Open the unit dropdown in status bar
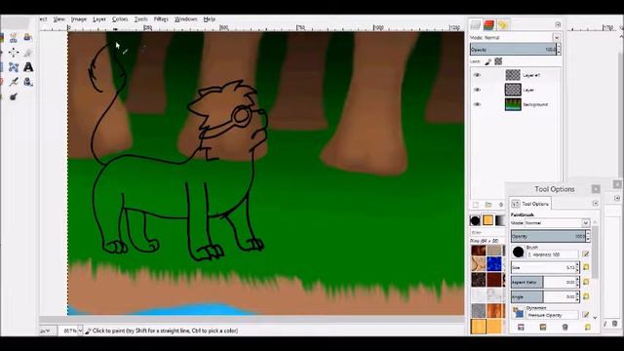Image resolution: width=624 pixels, height=351 pixels. click(48, 331)
